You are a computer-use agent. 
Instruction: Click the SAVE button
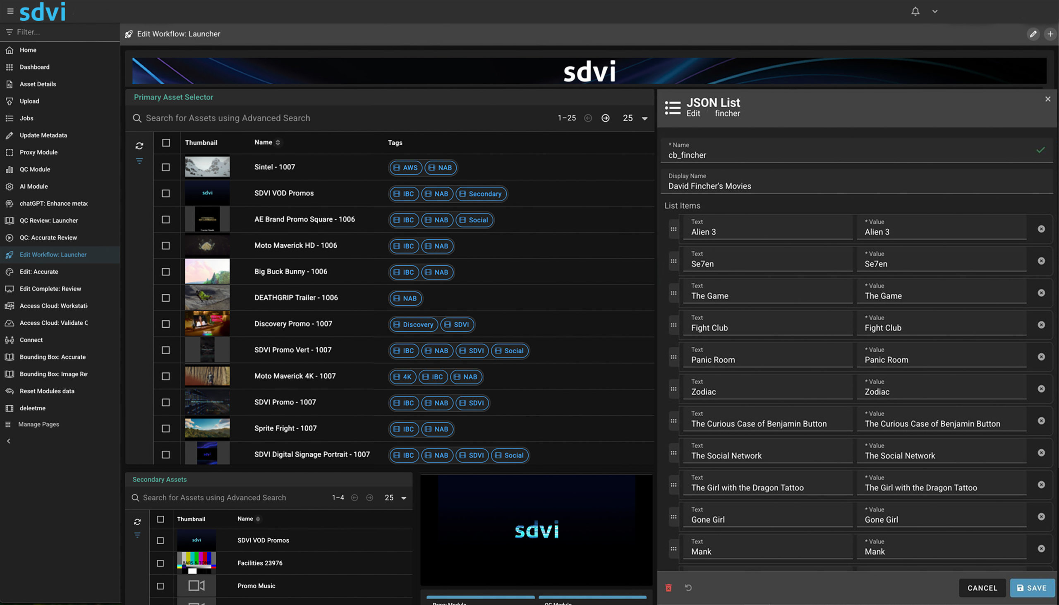[x=1033, y=588]
